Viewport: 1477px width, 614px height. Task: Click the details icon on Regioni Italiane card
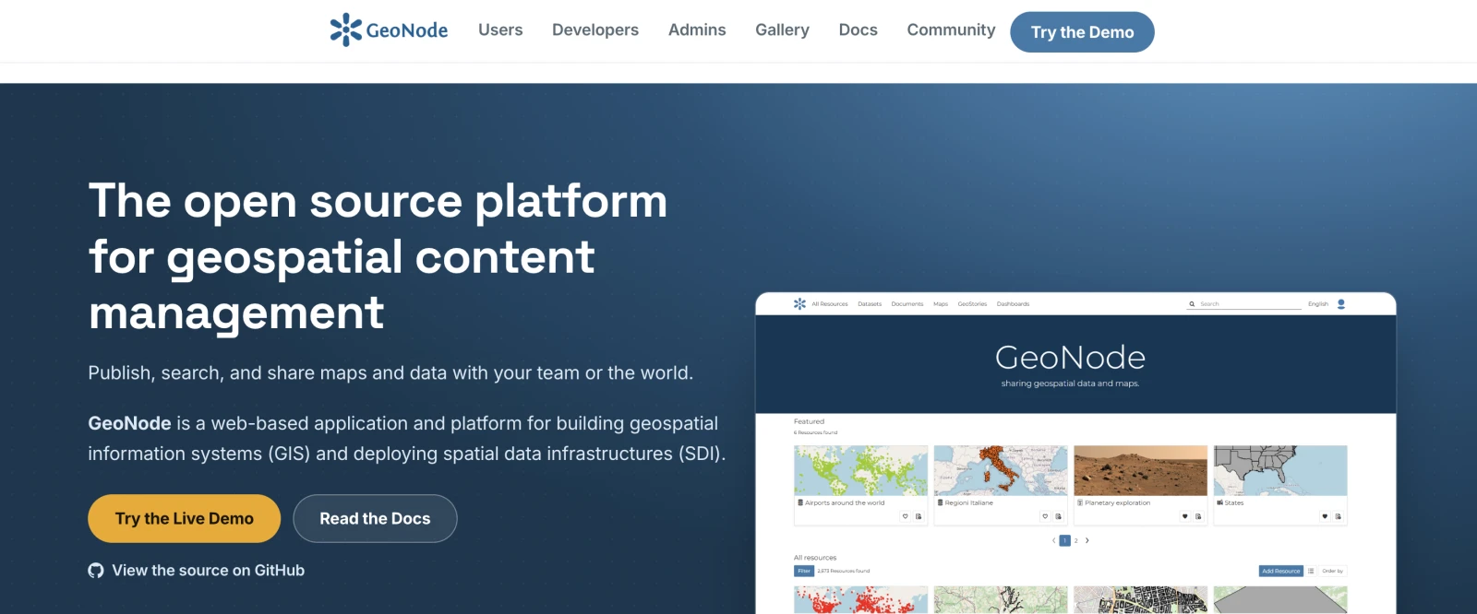[x=1059, y=516]
